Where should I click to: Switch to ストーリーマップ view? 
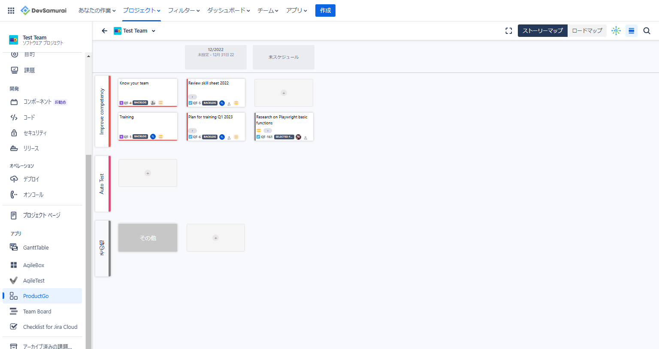click(x=542, y=31)
